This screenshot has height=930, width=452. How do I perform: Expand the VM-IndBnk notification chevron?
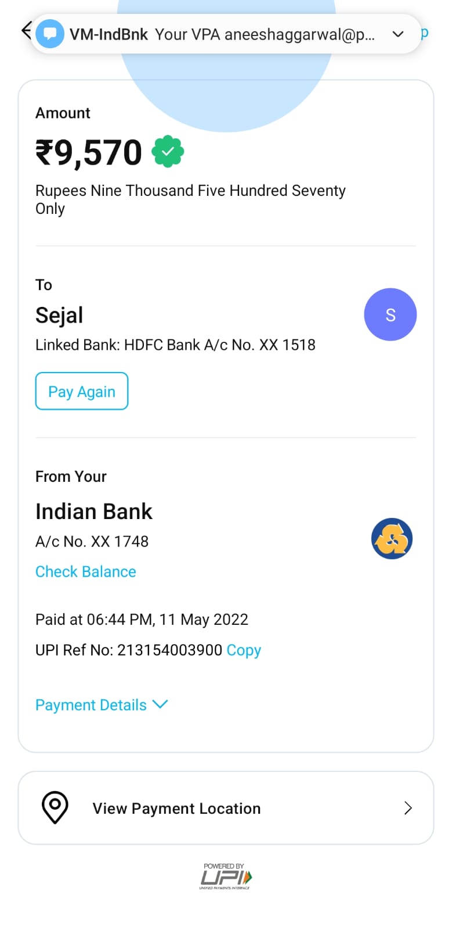click(398, 34)
